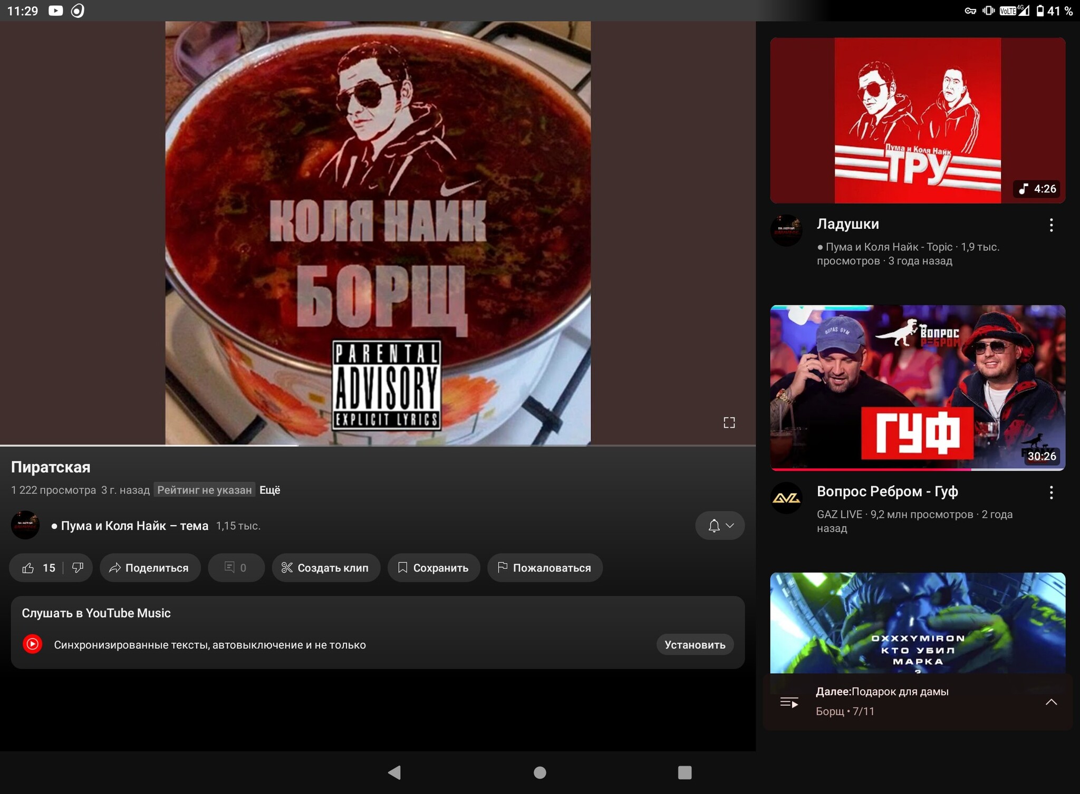Report the video via flag Пожаловаться
This screenshot has width=1080, height=794.
544,568
